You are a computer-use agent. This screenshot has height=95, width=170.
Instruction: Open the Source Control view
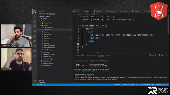coord(35,16)
